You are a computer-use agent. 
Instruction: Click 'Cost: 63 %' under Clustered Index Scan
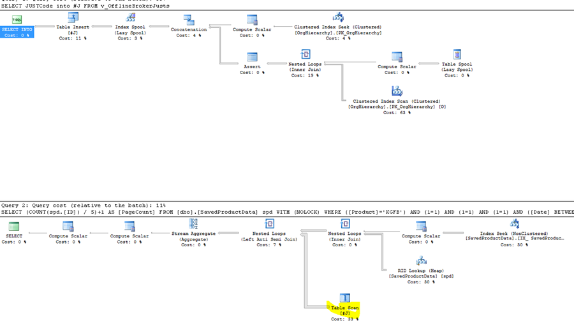point(397,113)
